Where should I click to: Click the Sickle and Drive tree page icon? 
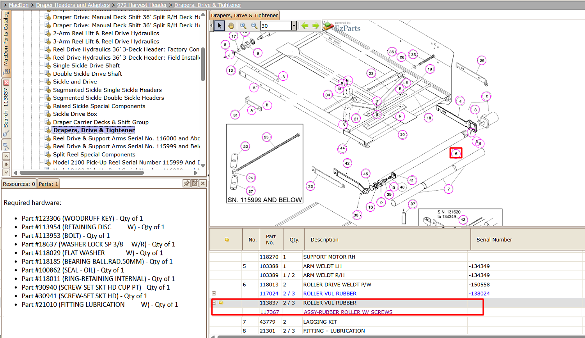pyautogui.click(x=48, y=81)
